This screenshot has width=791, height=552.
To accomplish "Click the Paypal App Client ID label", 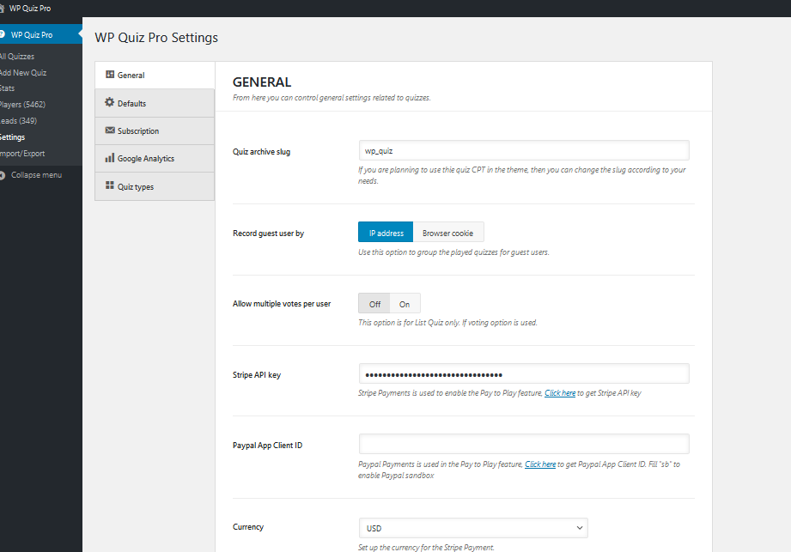I will pos(267,446).
